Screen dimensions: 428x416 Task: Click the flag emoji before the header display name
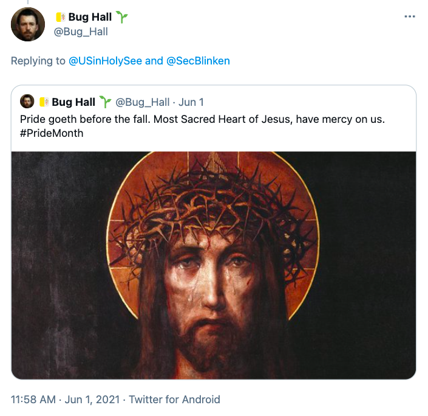point(60,17)
